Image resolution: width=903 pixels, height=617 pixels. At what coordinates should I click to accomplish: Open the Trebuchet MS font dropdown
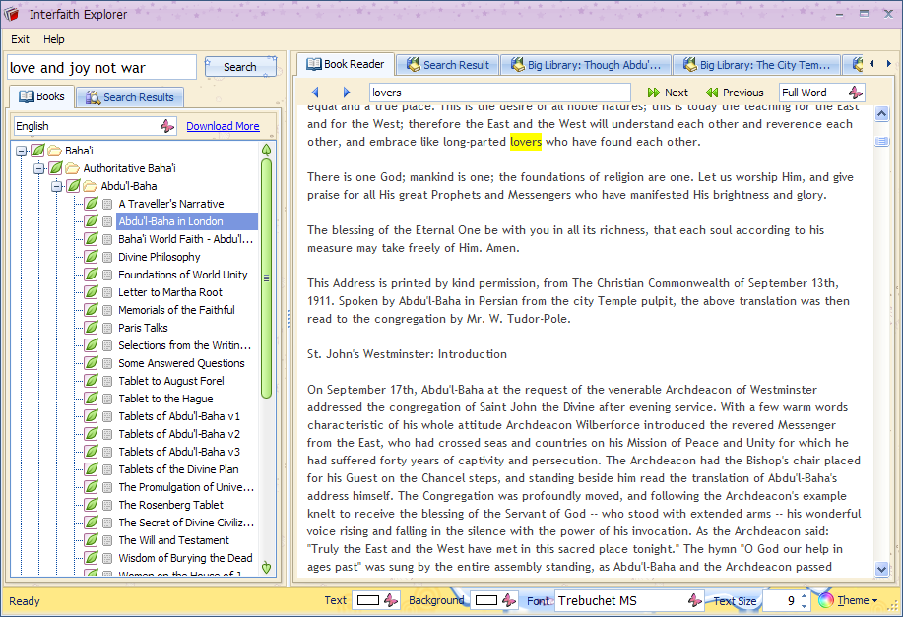694,600
